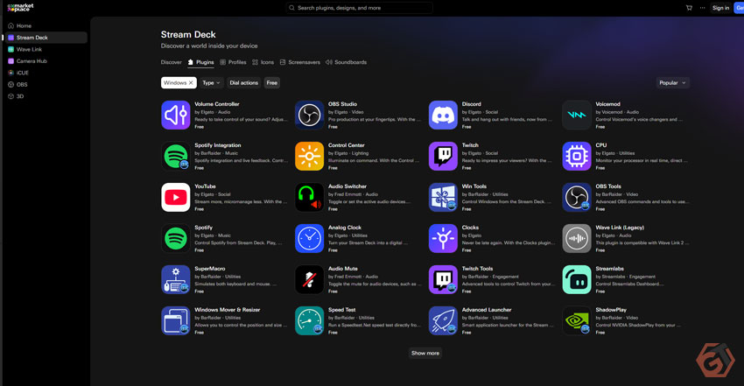Open the Advanced Launcher plugin icon
The width and height of the screenshot is (744, 386).
[443, 321]
